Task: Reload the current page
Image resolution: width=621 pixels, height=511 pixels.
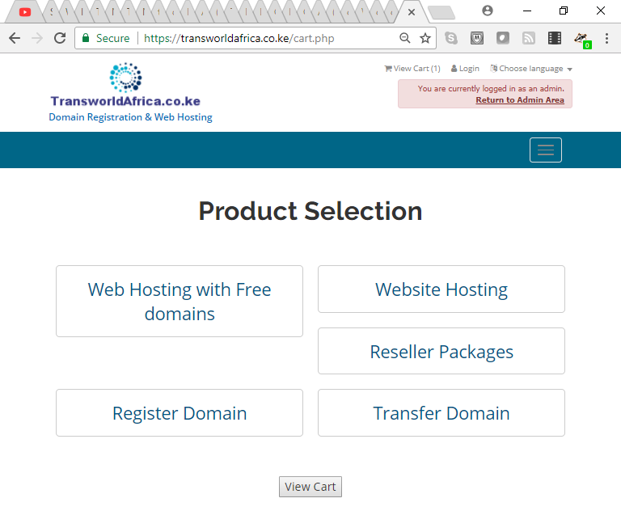Action: click(60, 38)
